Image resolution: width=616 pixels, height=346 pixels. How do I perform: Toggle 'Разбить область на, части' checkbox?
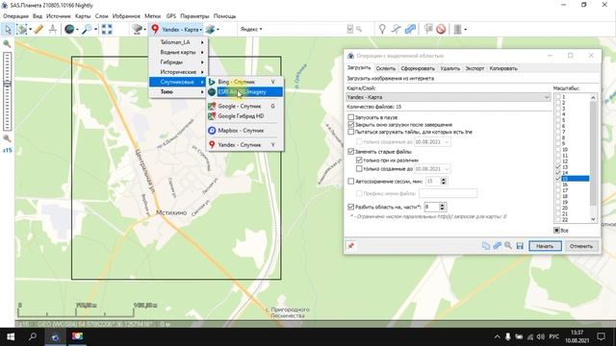(x=350, y=207)
